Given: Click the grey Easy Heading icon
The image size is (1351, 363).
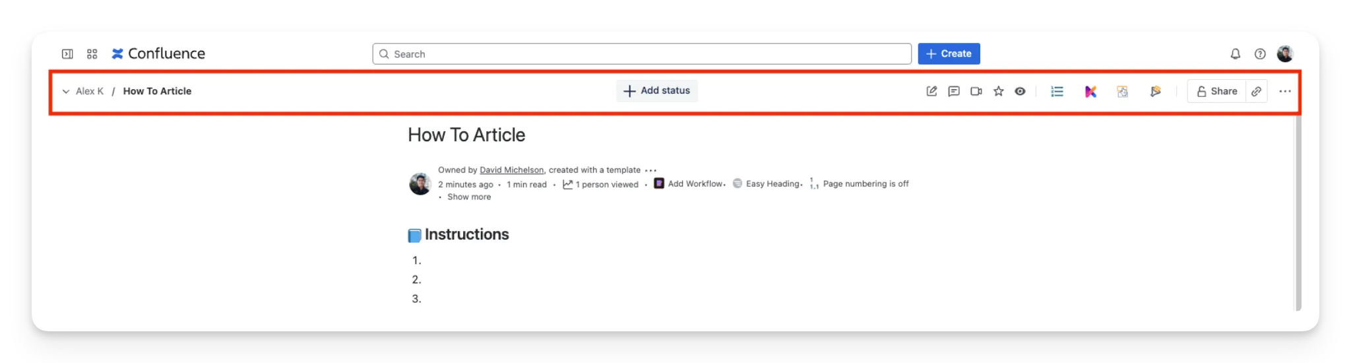Looking at the screenshot, I should pyautogui.click(x=738, y=183).
